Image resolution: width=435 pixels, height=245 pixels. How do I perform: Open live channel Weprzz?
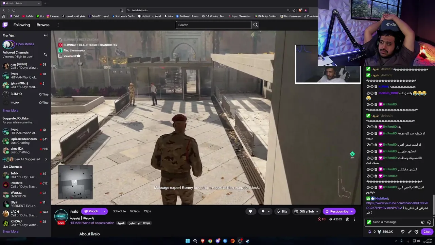click(25, 194)
